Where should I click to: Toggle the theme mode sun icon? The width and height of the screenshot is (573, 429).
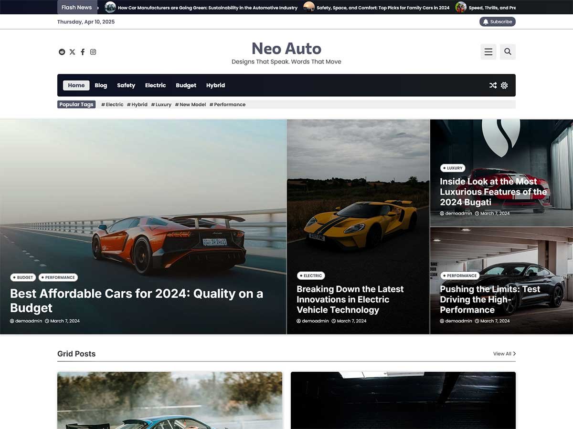(504, 85)
